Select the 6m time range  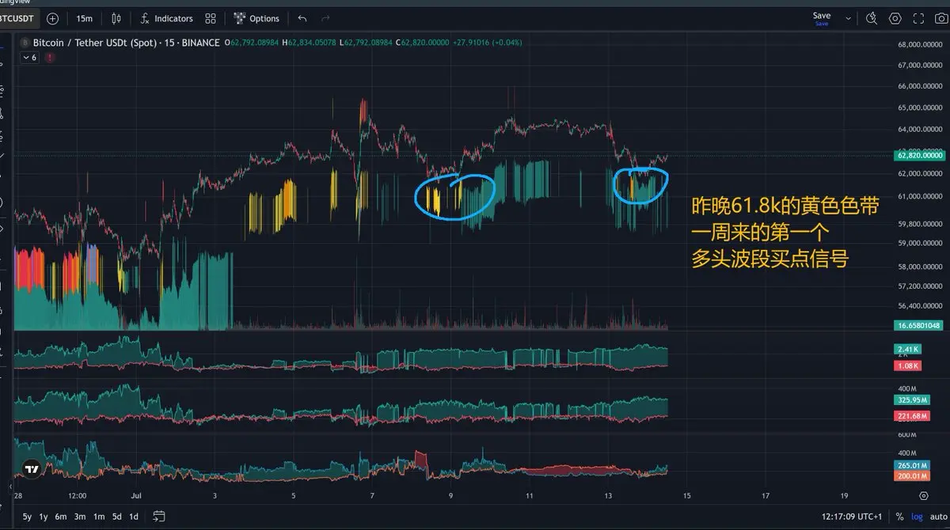coord(63,517)
